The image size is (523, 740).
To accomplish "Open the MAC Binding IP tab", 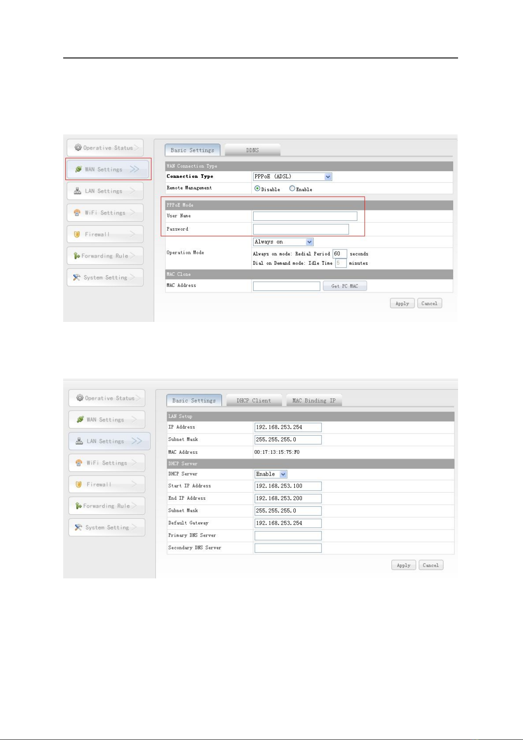I will coord(314,401).
